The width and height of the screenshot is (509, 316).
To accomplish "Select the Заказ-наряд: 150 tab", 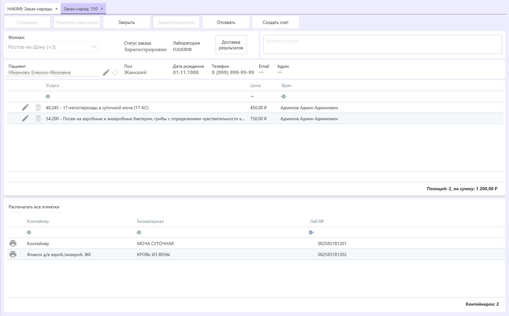I will click(x=80, y=9).
